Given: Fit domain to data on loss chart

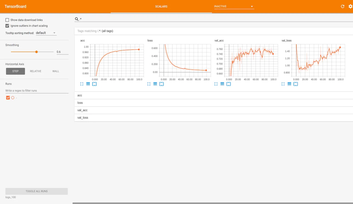Looking at the screenshot, I should tap(161, 84).
